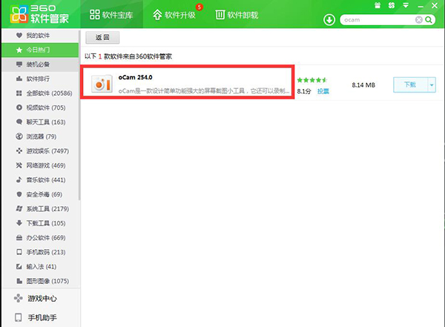
Task: Choose the 视频软件 (705) category
Action: point(46,107)
